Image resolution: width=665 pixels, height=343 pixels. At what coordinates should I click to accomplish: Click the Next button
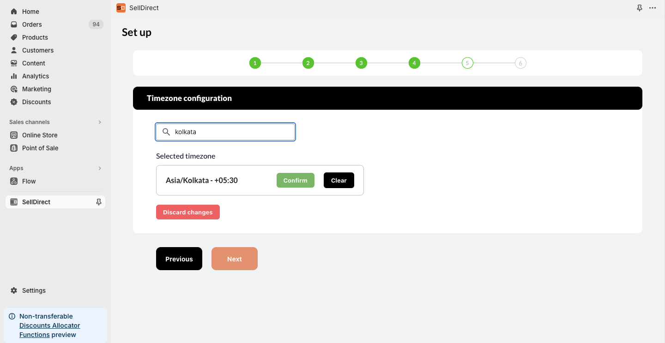click(235, 259)
